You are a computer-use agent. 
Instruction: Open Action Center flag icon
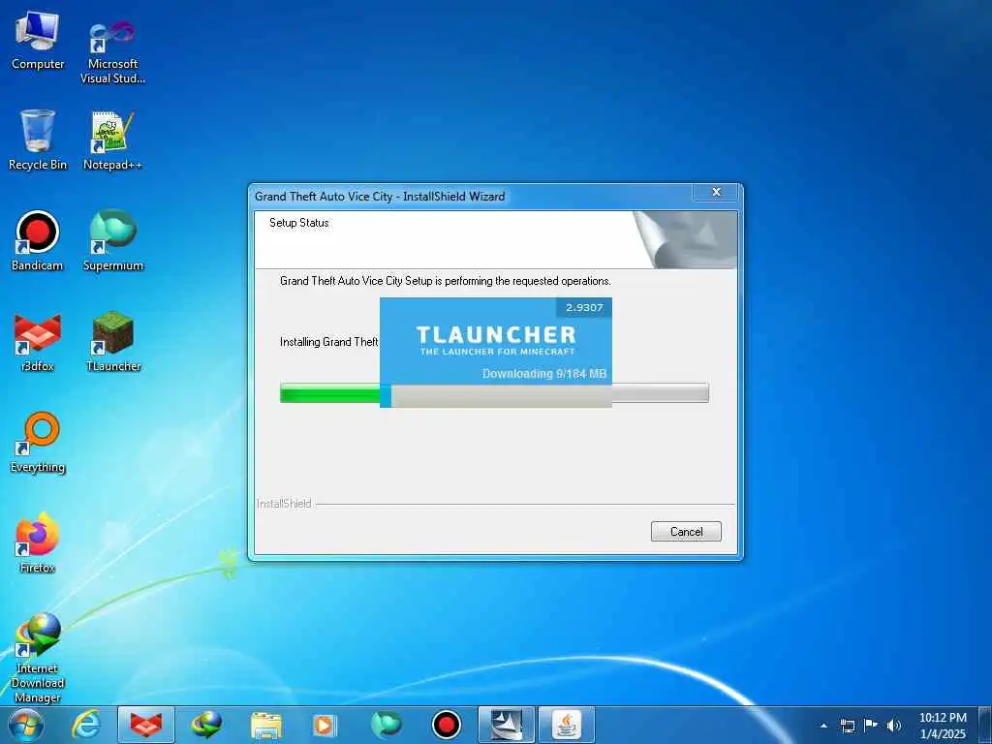[871, 726]
